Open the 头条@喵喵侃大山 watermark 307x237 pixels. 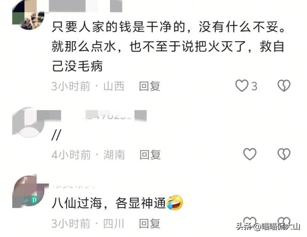[268, 227]
